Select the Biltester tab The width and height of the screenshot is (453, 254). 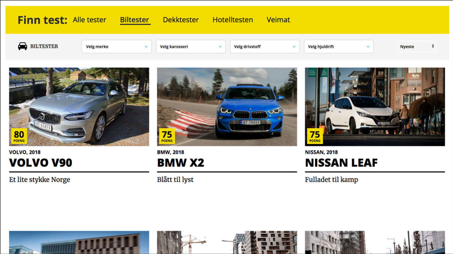pyautogui.click(x=134, y=20)
